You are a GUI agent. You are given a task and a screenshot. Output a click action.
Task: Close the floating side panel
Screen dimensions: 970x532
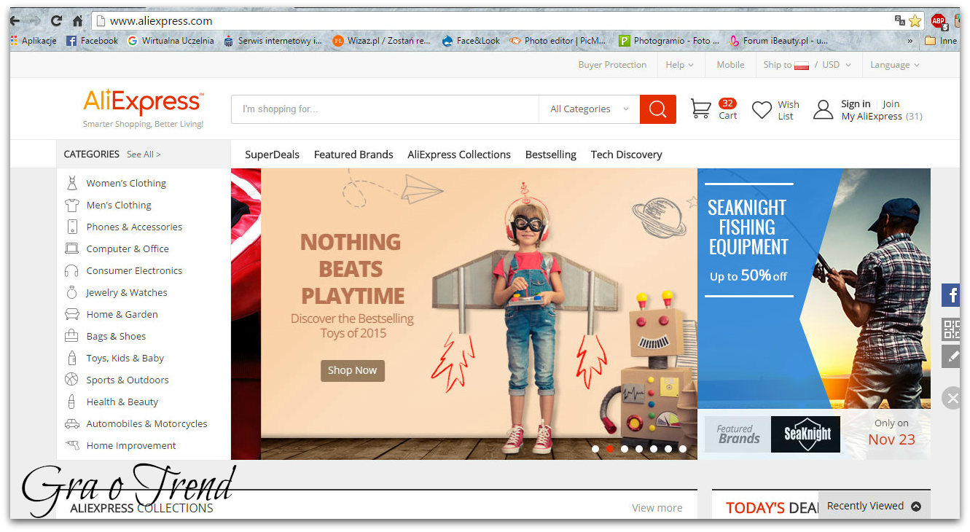(x=951, y=398)
